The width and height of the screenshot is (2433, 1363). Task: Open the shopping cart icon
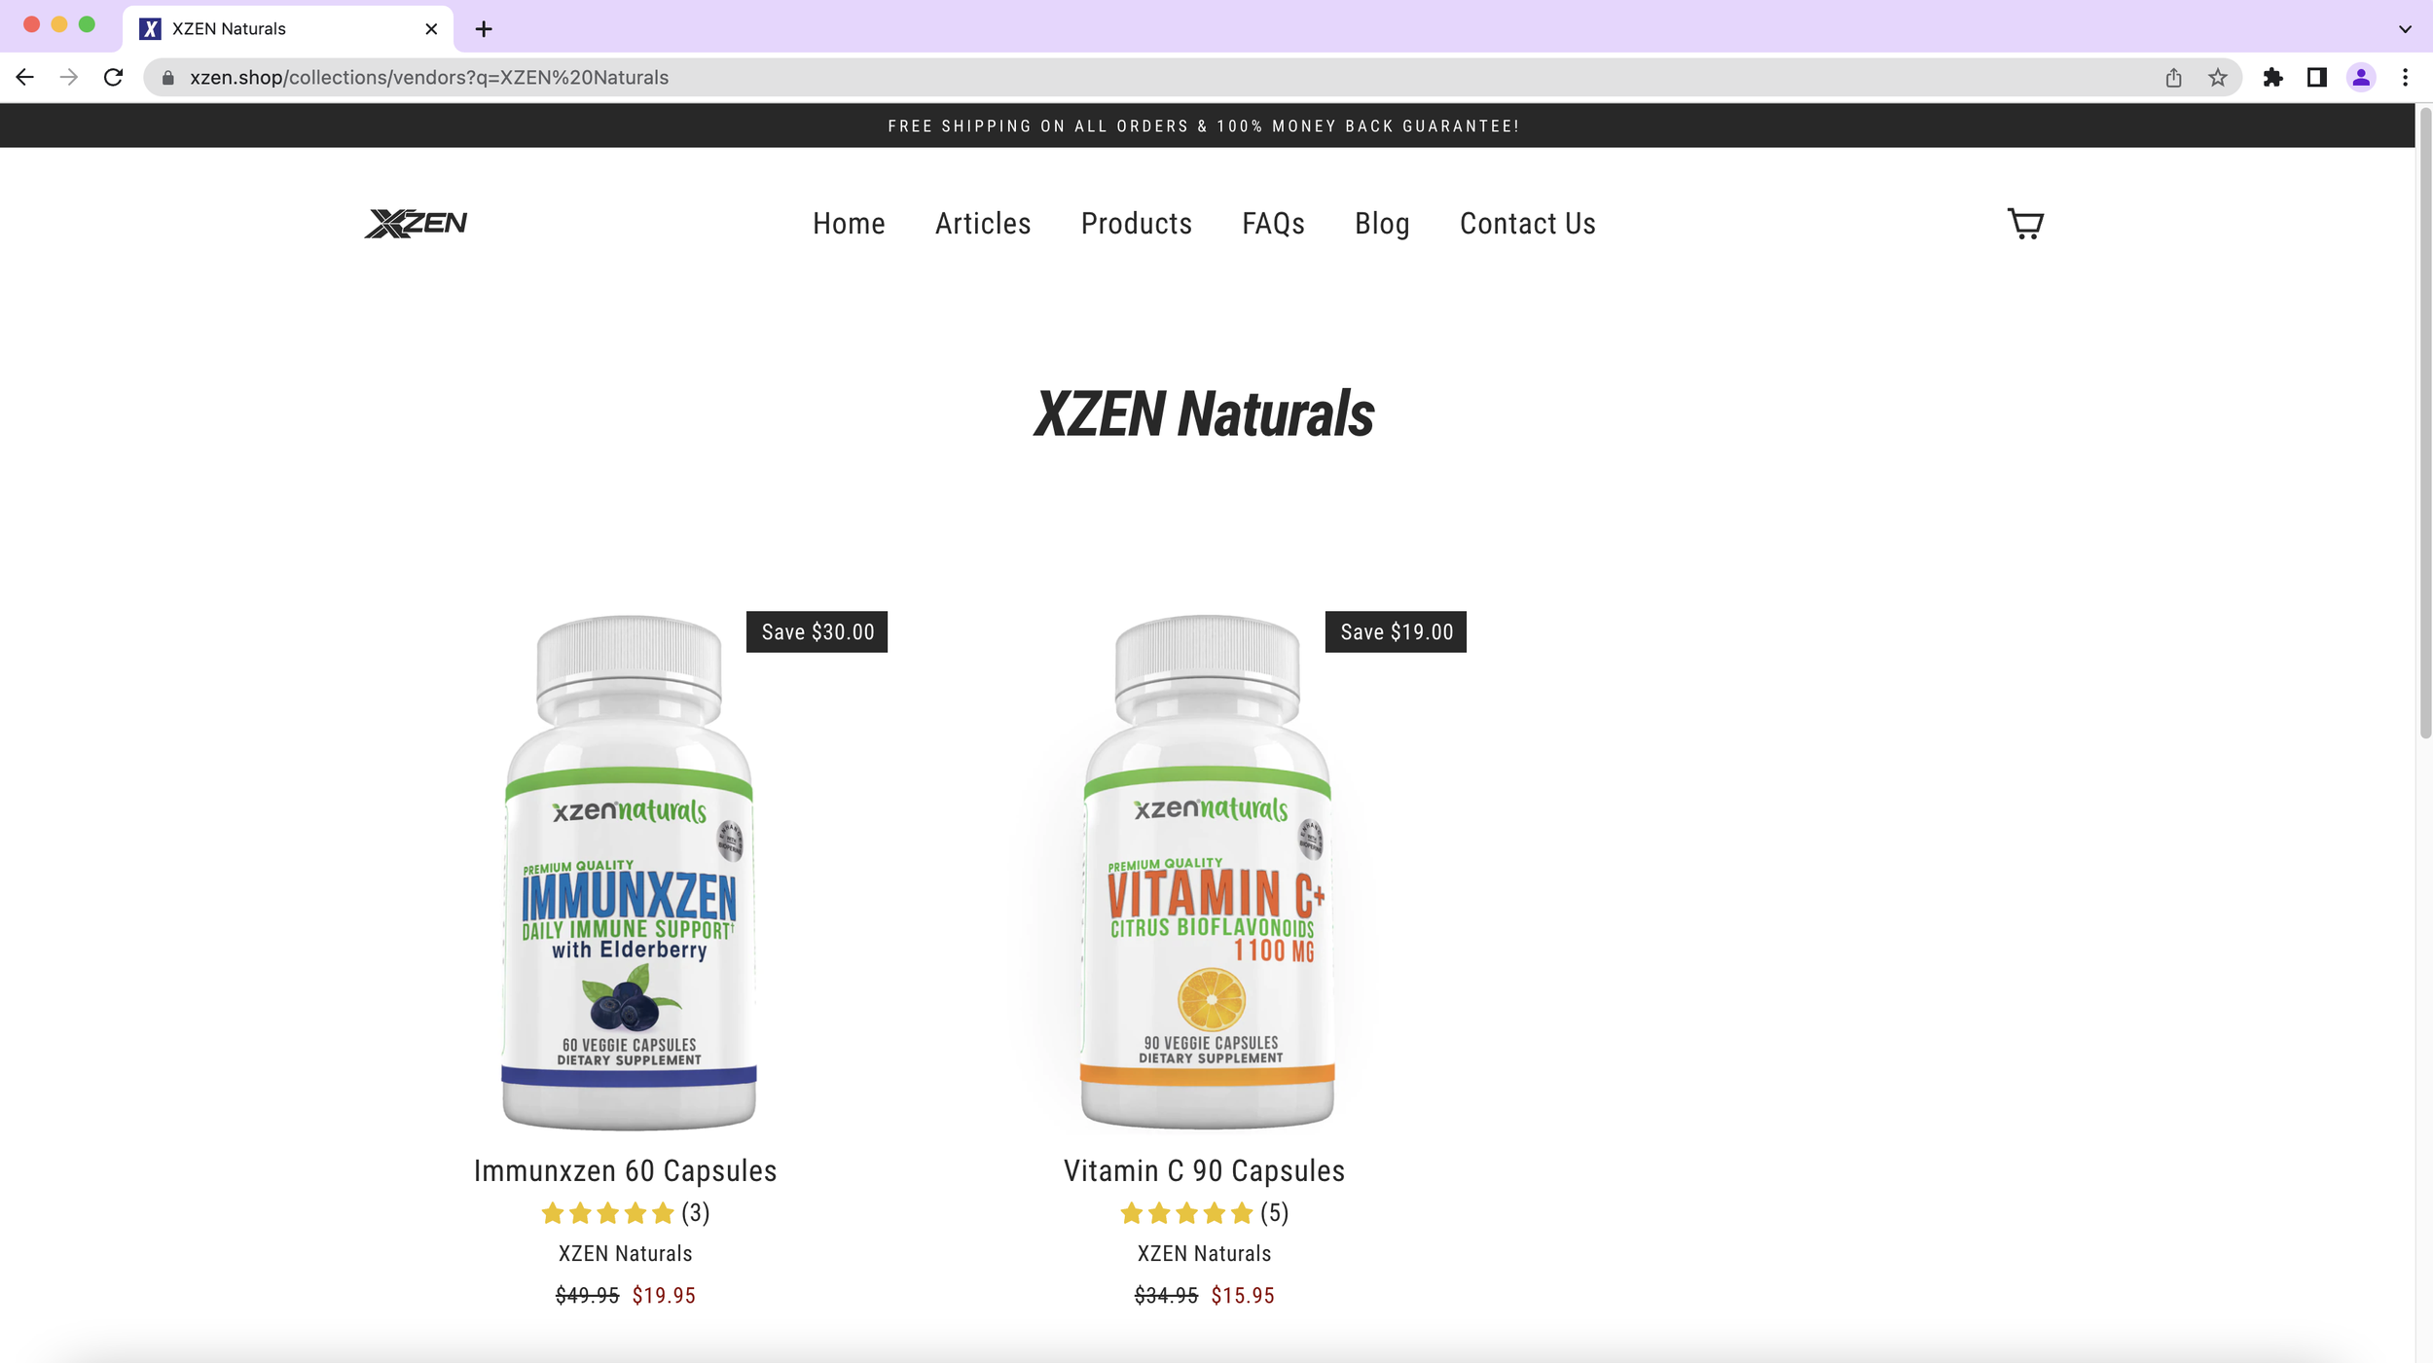coord(2025,224)
